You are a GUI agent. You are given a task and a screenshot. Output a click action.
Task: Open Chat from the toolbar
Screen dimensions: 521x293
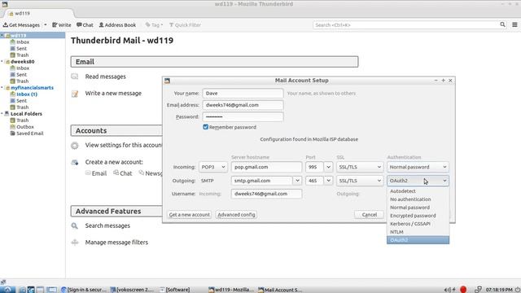(85, 25)
